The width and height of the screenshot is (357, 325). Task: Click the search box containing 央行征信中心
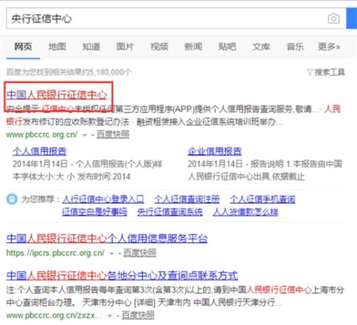click(177, 18)
